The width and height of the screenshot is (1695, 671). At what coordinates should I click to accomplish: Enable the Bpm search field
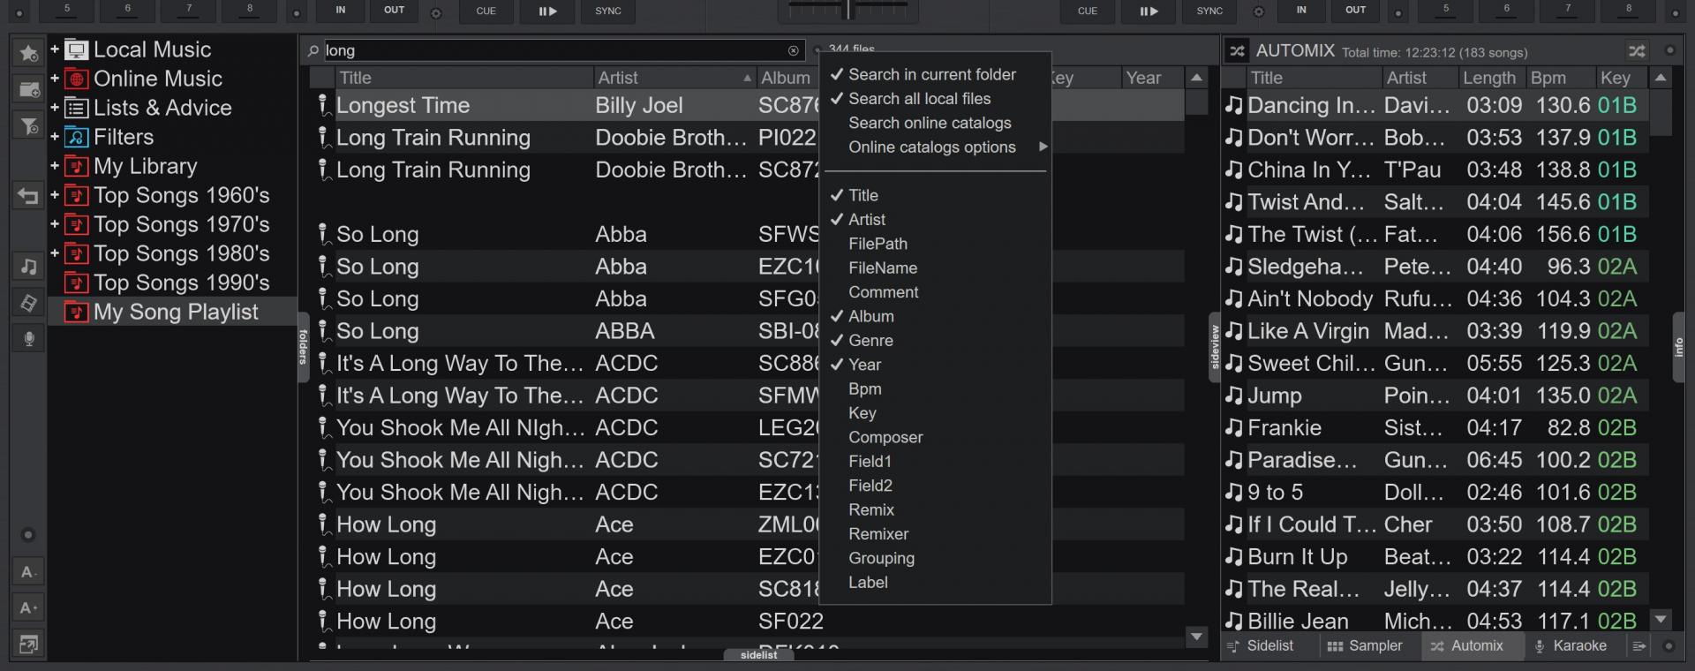pos(864,389)
